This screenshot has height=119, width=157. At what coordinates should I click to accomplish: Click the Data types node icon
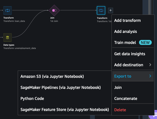7,38
